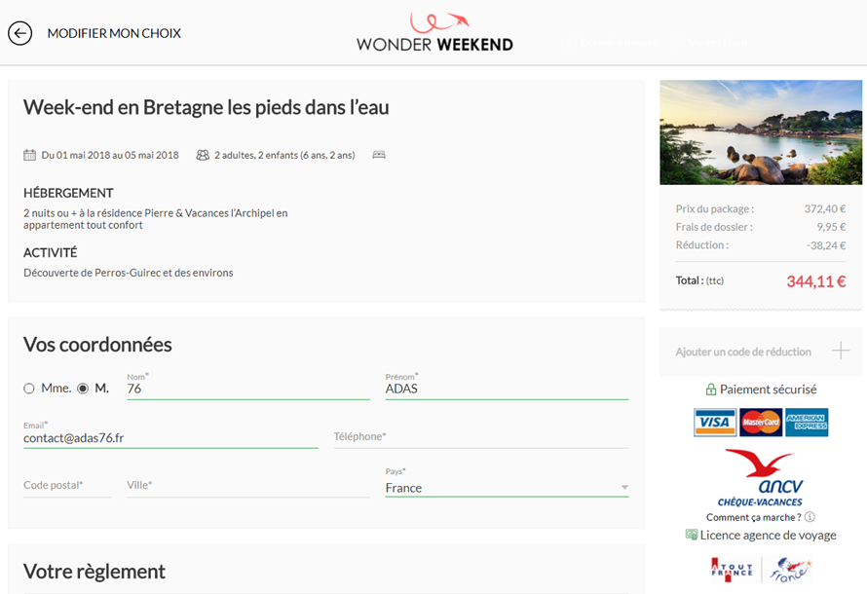The image size is (867, 594).
Task: Click the Visa card logo
Action: (x=715, y=423)
